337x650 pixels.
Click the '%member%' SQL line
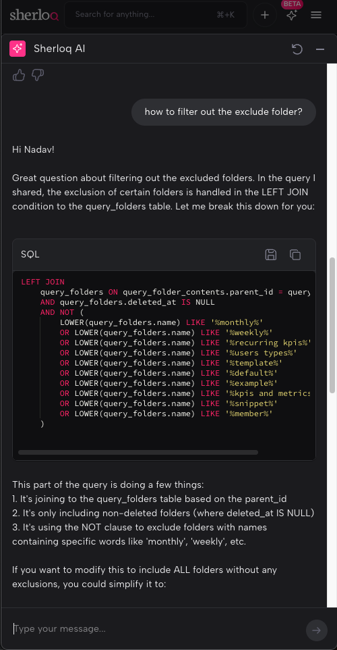[166, 414]
